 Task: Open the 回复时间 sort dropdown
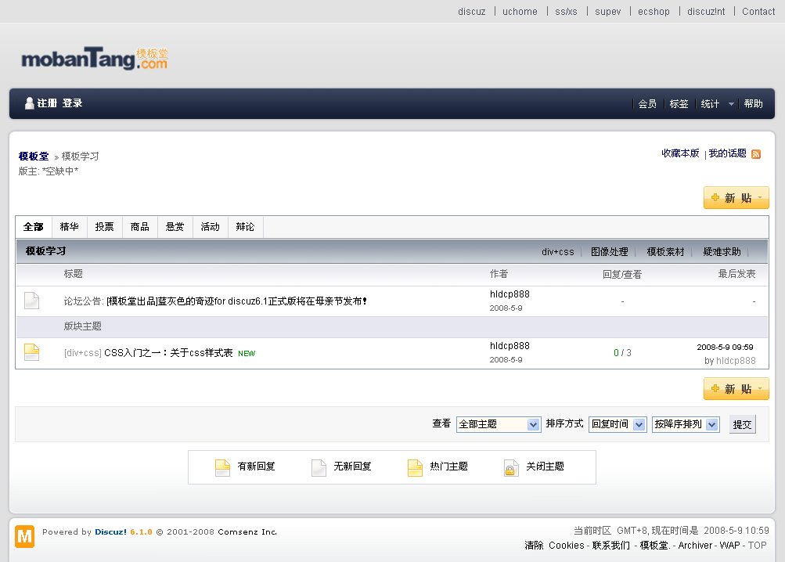(x=618, y=424)
